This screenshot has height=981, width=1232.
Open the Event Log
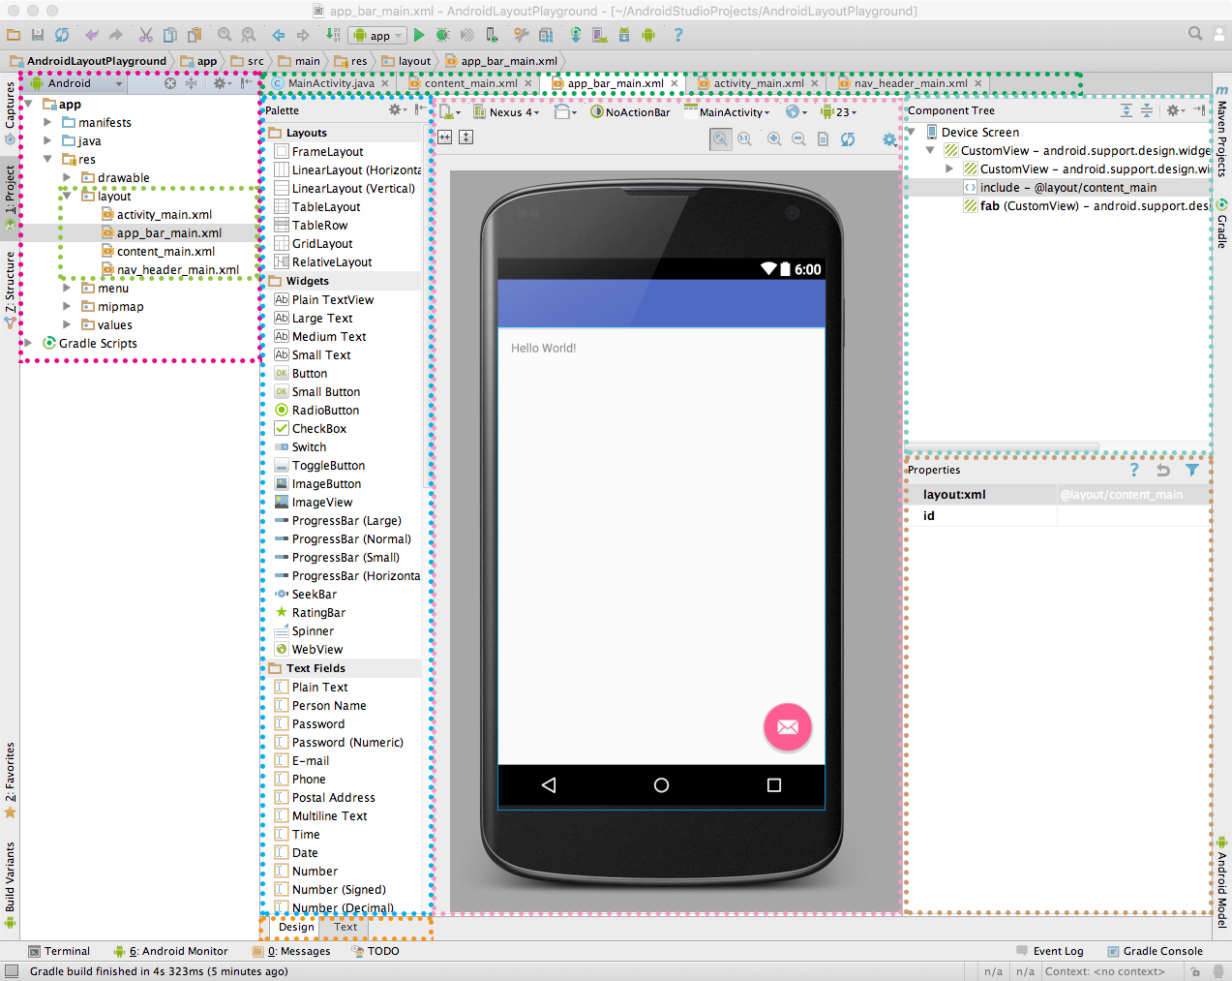1058,950
